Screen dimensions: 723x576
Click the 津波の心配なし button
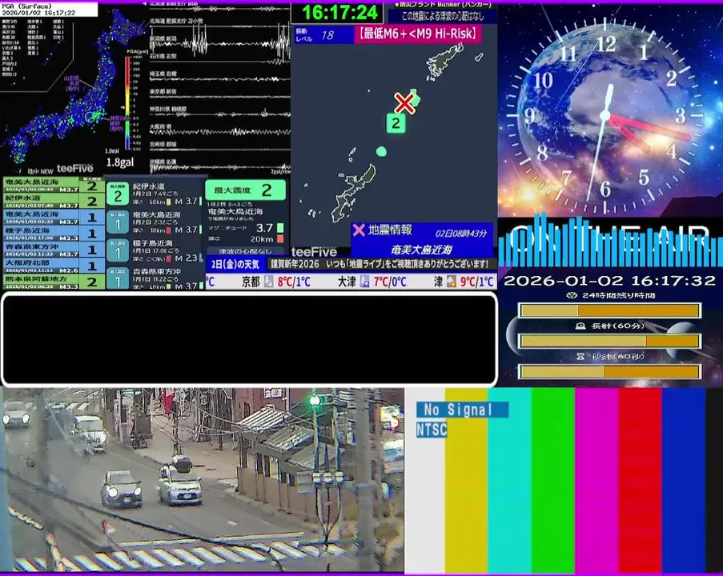pos(245,251)
